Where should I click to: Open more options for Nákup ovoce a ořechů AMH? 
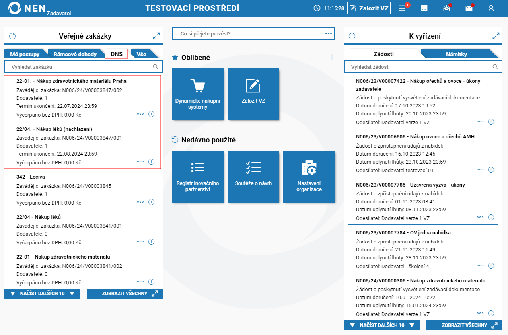(x=480, y=169)
